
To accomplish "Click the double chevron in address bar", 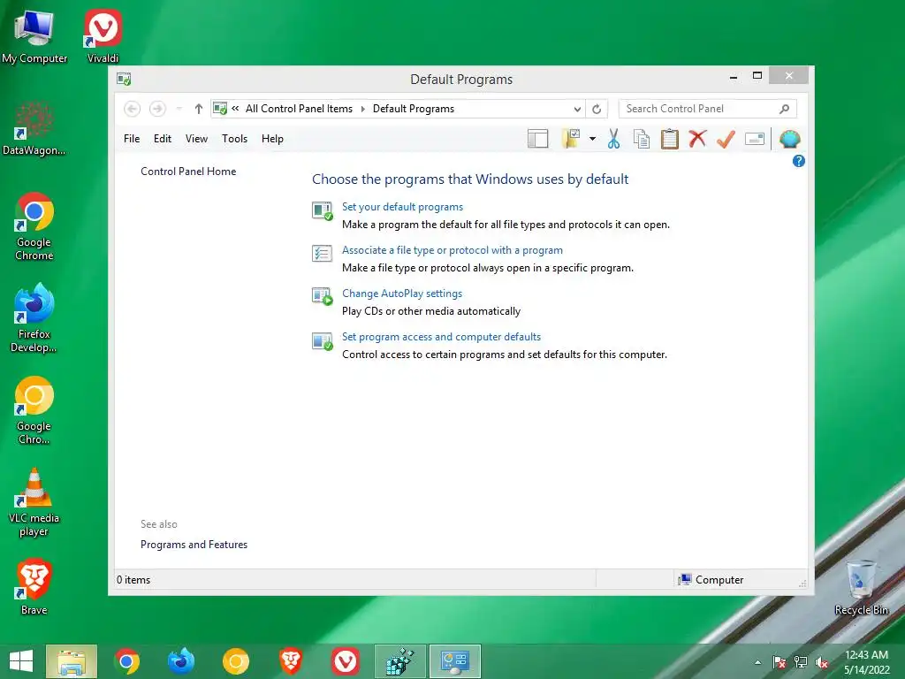I will pyautogui.click(x=235, y=109).
